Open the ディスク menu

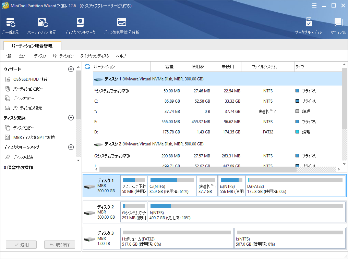pos(40,56)
